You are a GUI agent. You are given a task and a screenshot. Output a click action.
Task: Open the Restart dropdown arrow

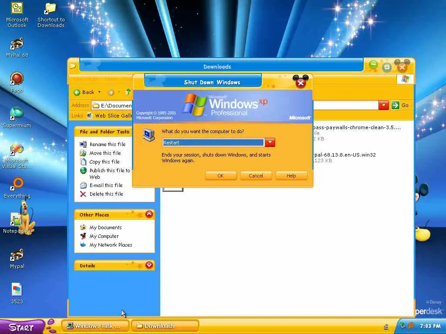click(x=270, y=143)
